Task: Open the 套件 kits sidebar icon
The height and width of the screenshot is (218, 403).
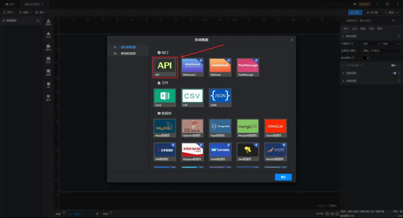Action: pos(48,98)
